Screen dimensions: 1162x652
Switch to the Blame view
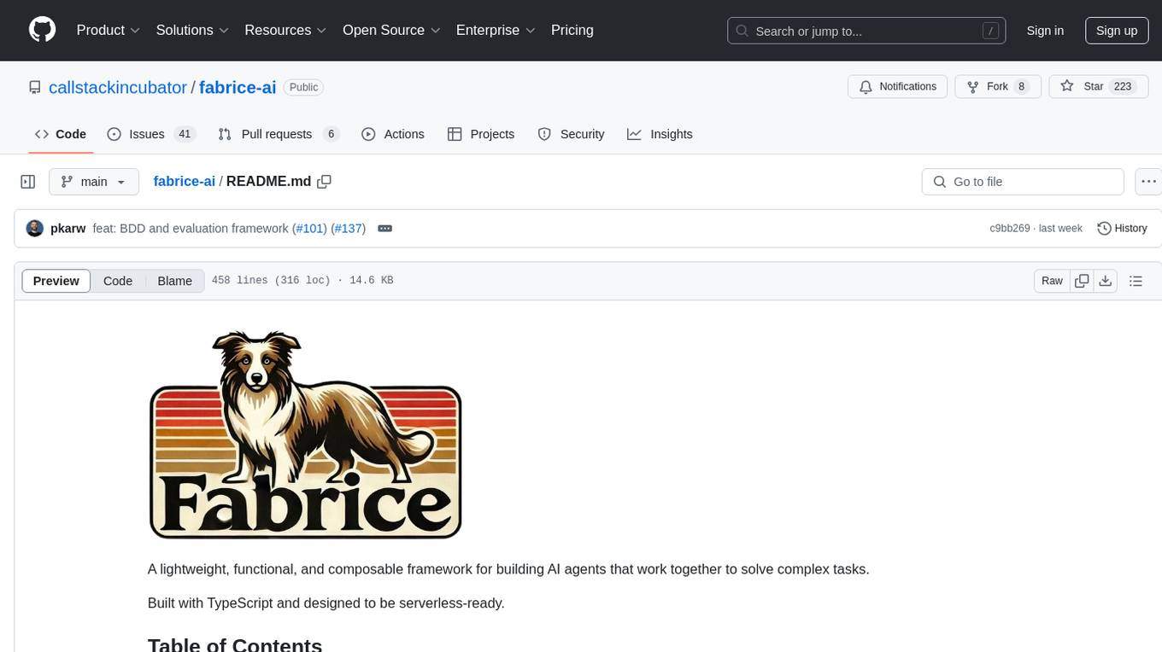coord(175,281)
